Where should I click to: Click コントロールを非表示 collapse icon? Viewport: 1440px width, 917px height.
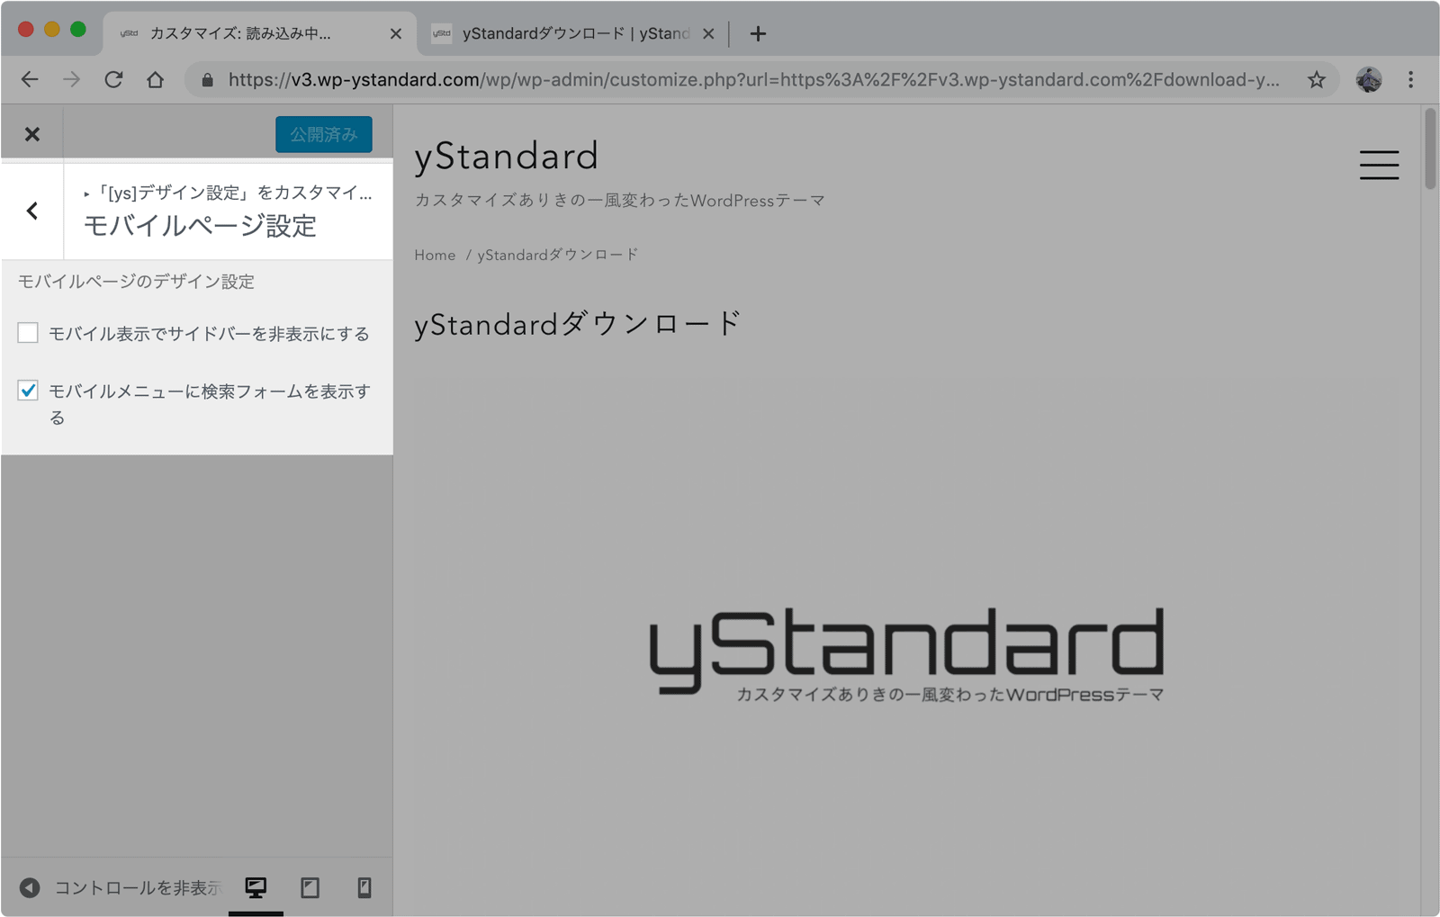click(30, 888)
